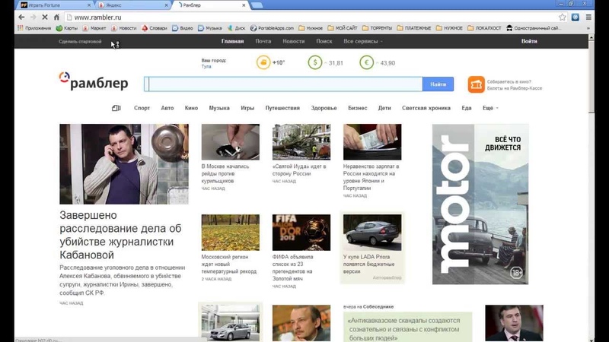Screen dimensions: 609x342
Task: Open the fallen tree «Святой Иуда» thumbnail
Action: coord(301,142)
